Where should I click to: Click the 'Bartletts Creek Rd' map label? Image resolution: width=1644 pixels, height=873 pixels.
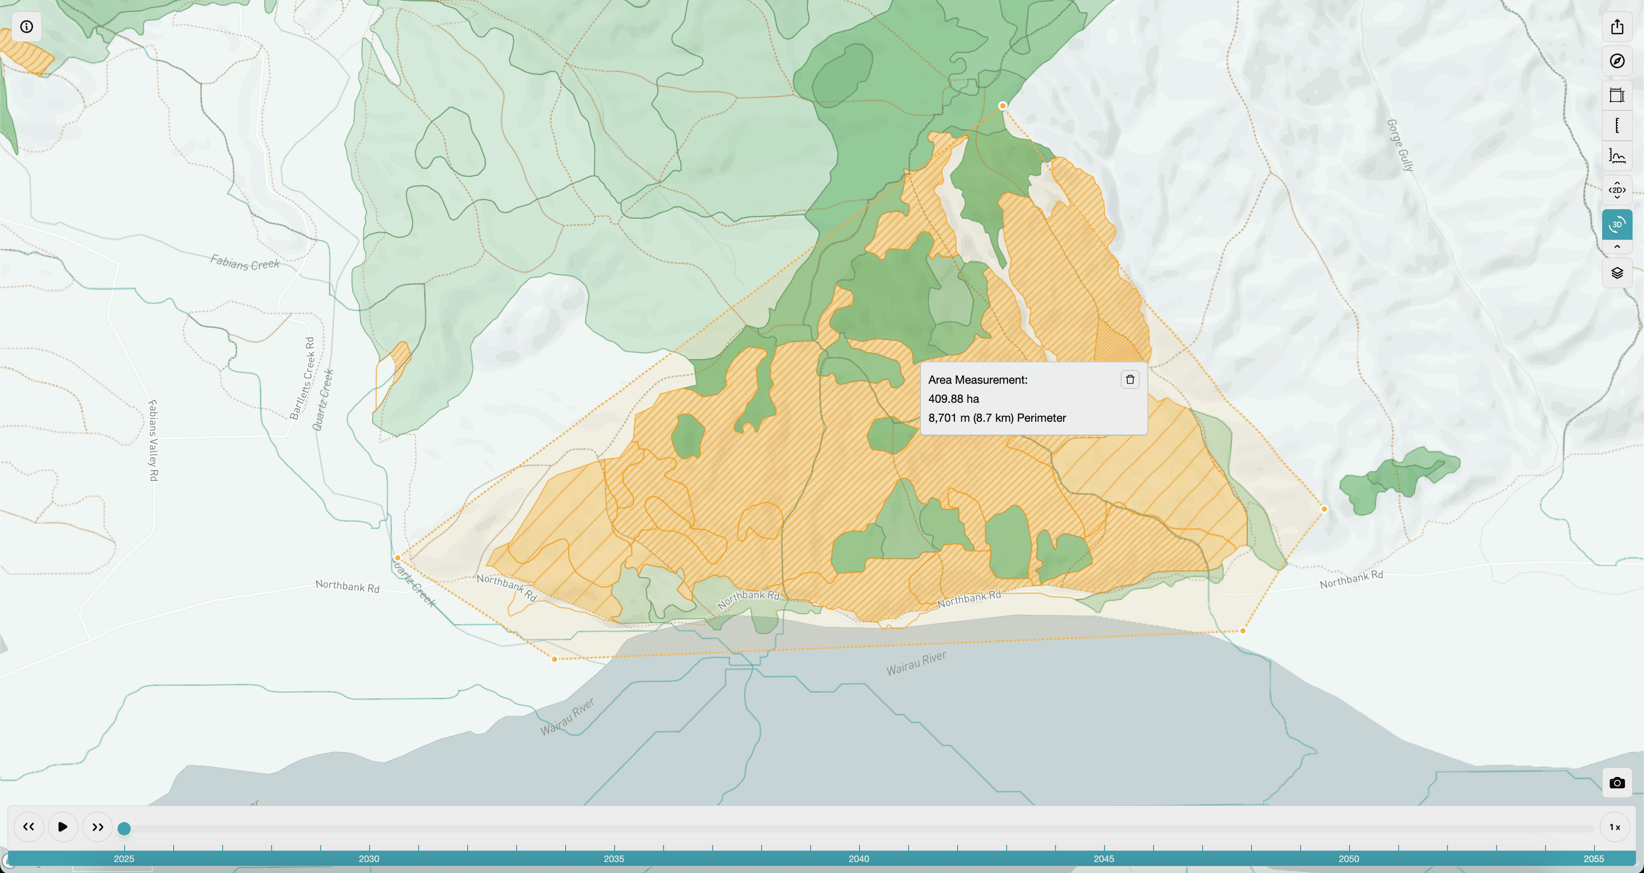303,378
